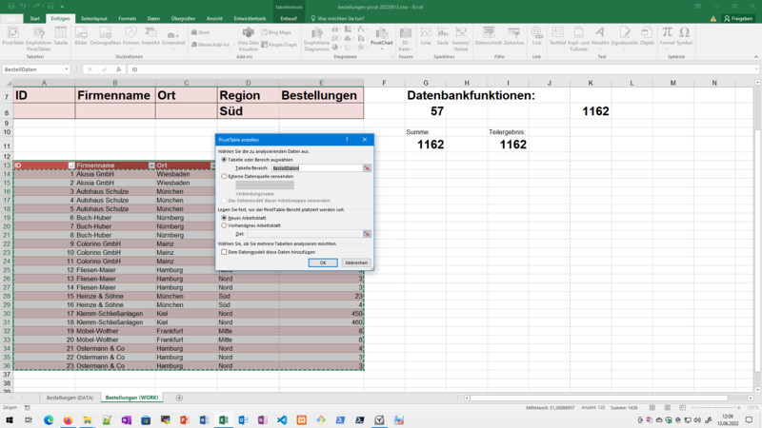
Task: Click the Tabelle ribbon icon
Action: point(61,36)
